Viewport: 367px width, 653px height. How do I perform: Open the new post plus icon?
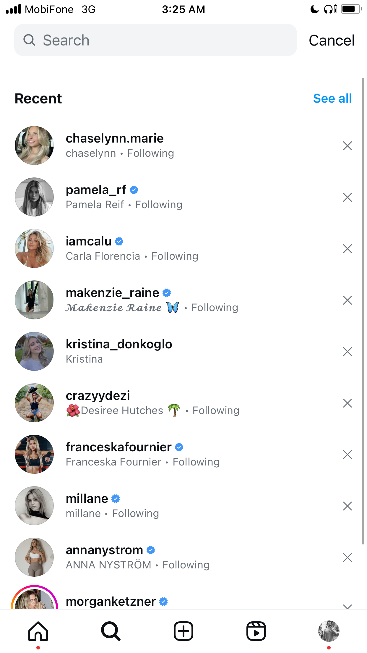pyautogui.click(x=183, y=631)
